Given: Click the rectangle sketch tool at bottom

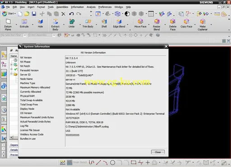Looking at the screenshot, I should click(134, 162).
